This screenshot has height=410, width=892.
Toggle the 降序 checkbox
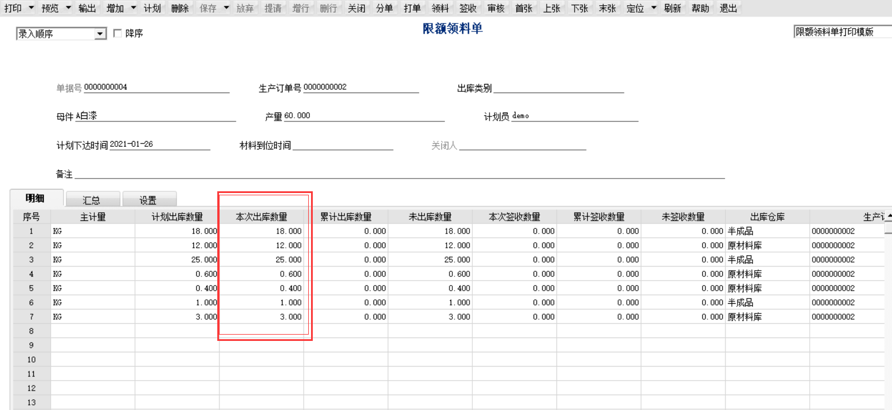(x=118, y=34)
